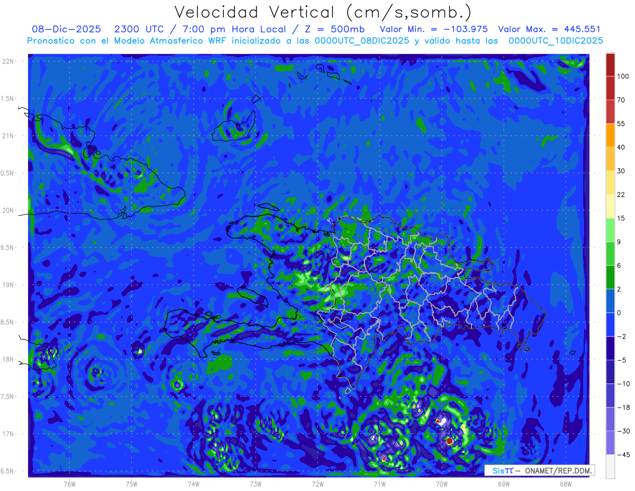Viewport: 635px width, 491px height.
Task: Click the colorbar label '15'
Action: tap(621, 218)
